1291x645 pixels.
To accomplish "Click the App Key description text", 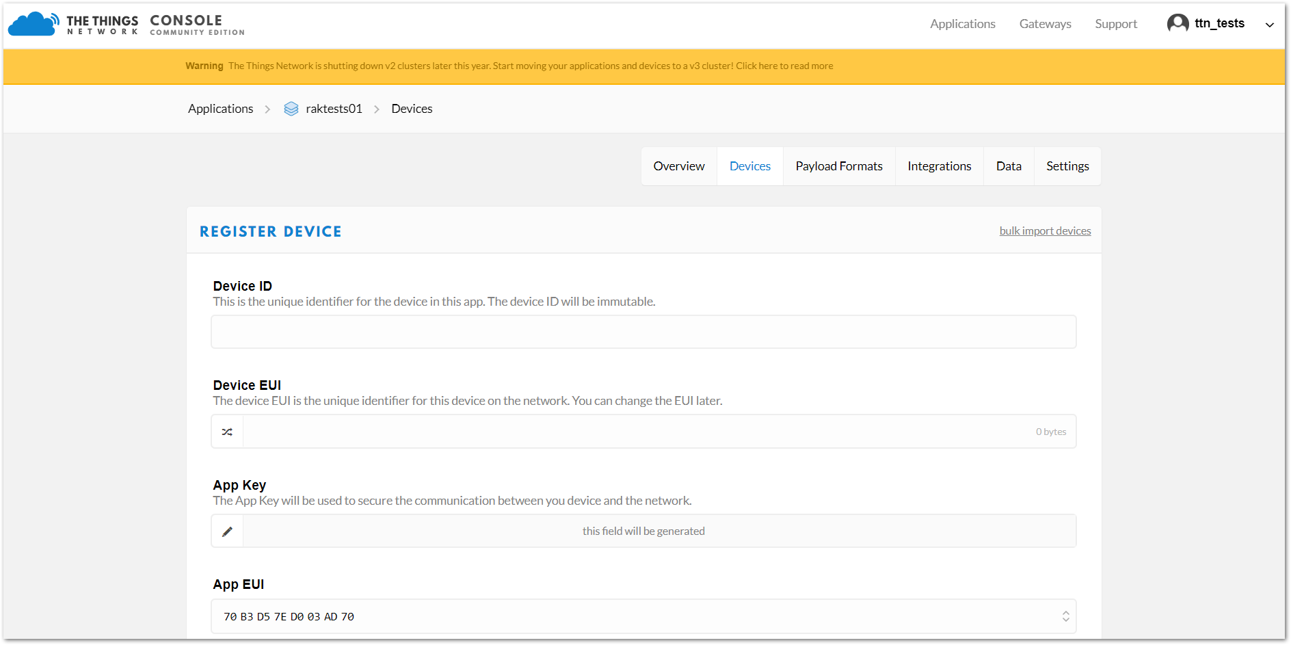I will tap(452, 501).
